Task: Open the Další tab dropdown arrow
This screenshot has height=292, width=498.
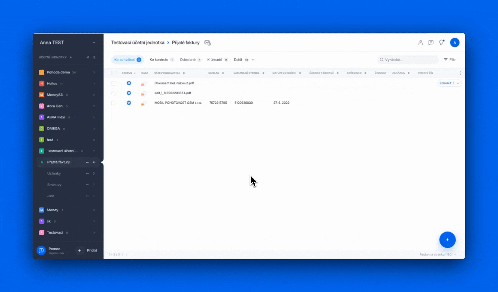Action: tap(253, 60)
